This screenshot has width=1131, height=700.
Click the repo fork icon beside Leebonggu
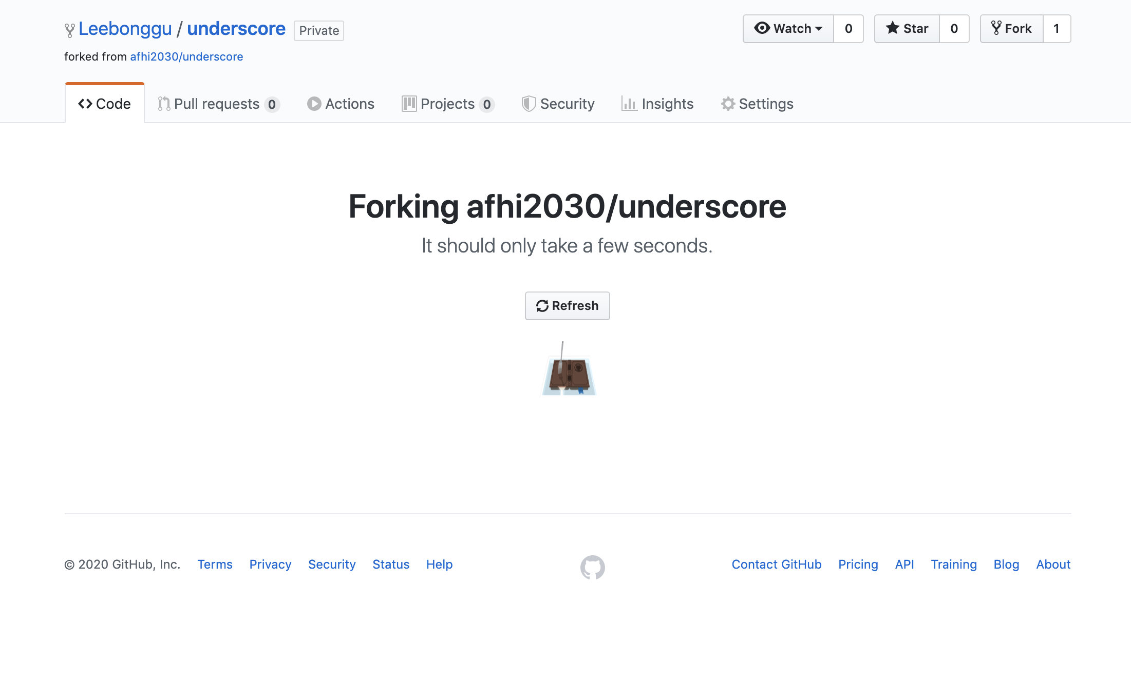coord(69,30)
